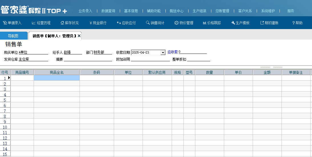Select row number 8
This screenshot has height=157, width=312.
point(5,116)
